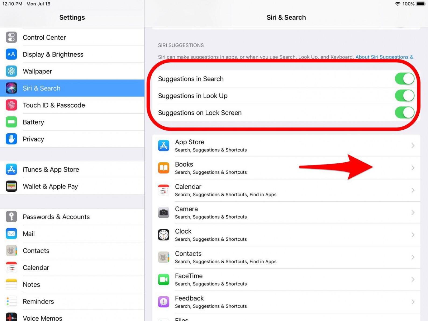428x321 pixels.
Task: Tap the Contacts icon in left sidebar
Action: coord(11,251)
